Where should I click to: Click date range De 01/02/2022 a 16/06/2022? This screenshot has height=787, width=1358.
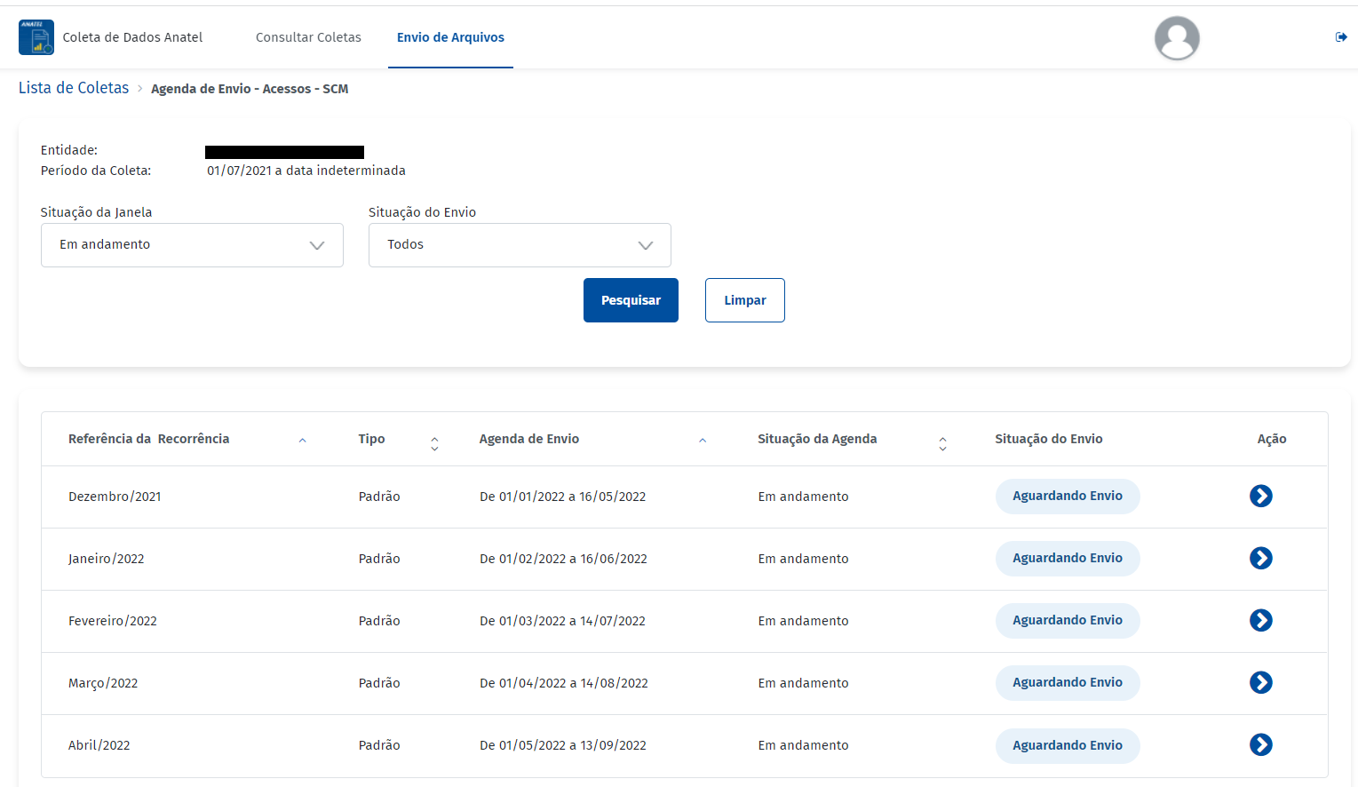(563, 559)
